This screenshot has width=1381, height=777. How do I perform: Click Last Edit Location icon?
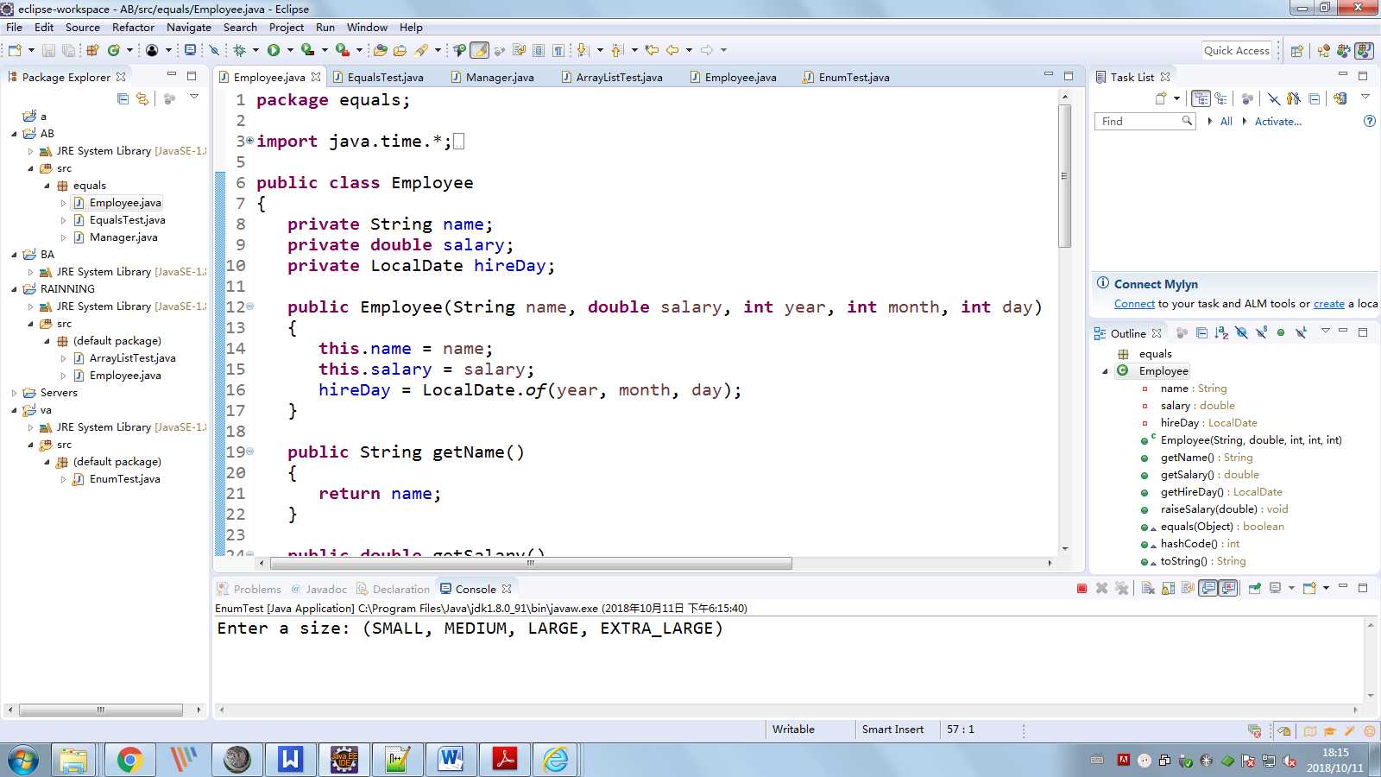pyautogui.click(x=652, y=50)
